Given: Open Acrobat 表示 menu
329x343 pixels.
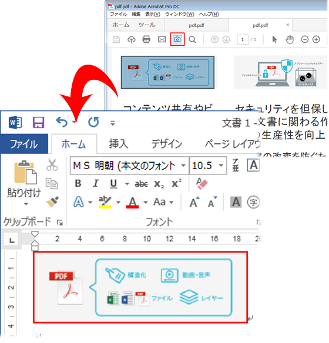Looking at the screenshot, I should click(153, 14).
